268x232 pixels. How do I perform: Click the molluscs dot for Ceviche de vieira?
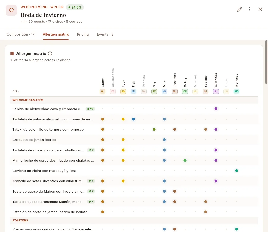pos(237,171)
